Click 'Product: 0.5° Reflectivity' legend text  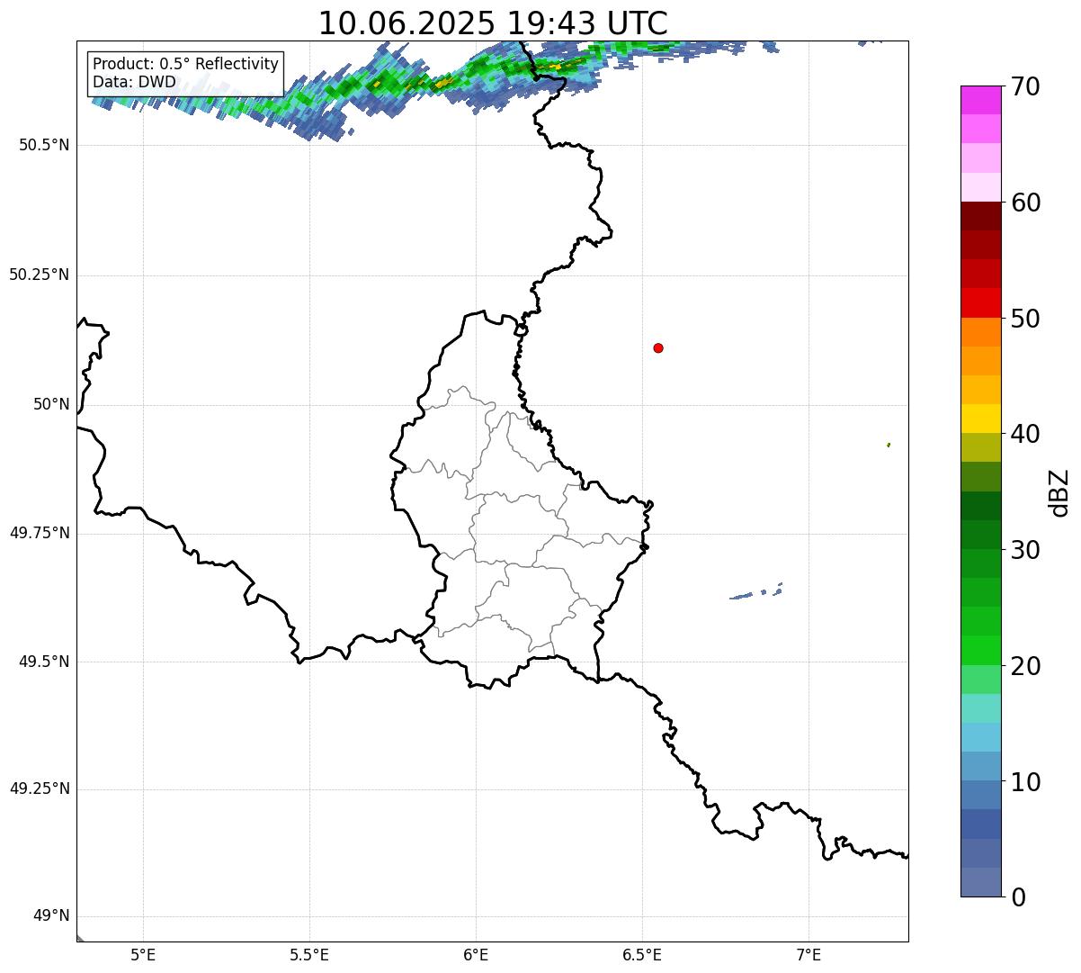click(x=185, y=65)
